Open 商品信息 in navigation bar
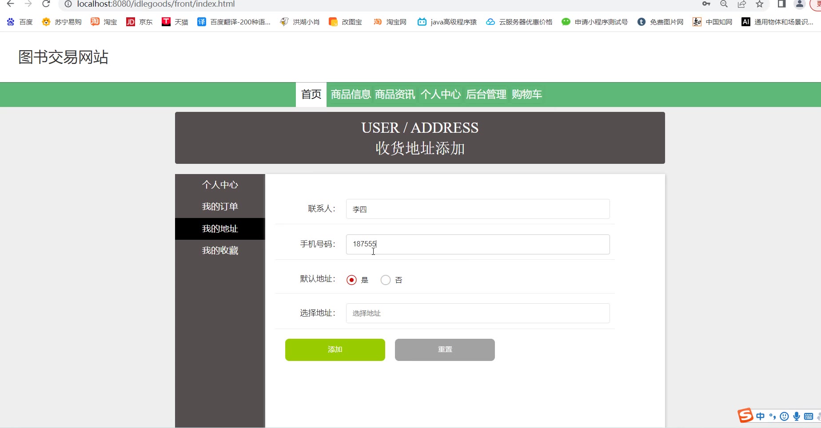This screenshot has width=821, height=428. click(351, 95)
